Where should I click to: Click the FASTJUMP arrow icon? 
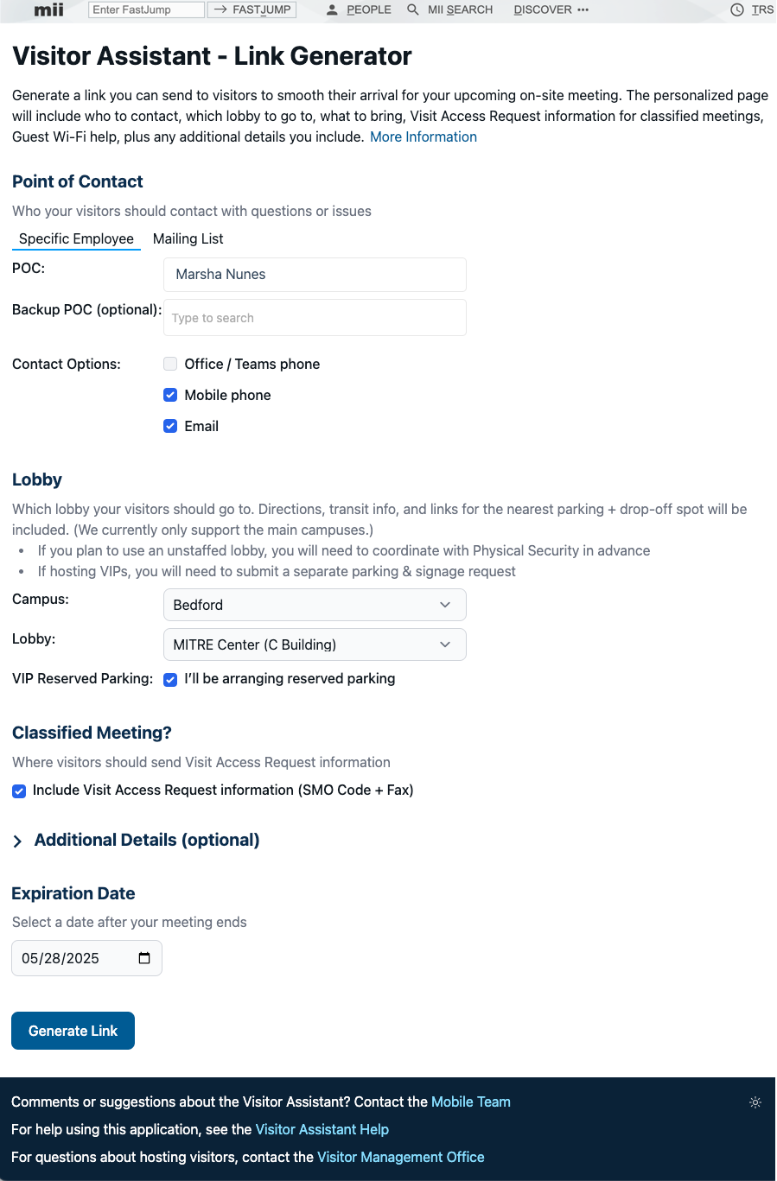click(225, 10)
